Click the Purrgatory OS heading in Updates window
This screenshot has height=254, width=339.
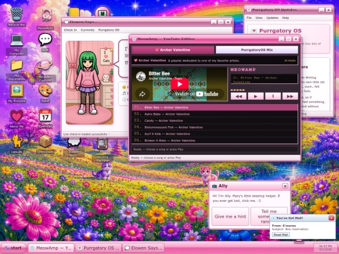280,31
